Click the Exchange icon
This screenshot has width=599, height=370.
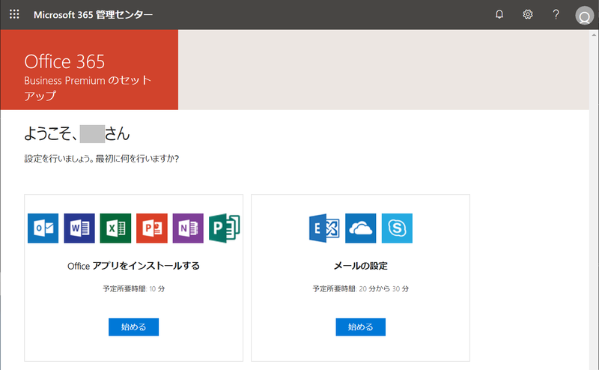click(324, 228)
